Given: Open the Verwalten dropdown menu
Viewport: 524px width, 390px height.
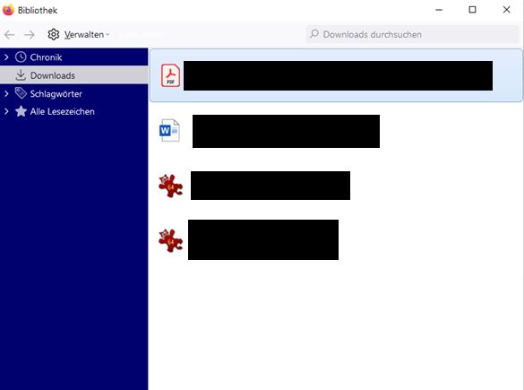Looking at the screenshot, I should tap(87, 34).
